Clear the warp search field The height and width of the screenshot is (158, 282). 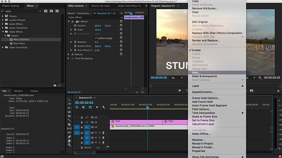tap(40, 11)
